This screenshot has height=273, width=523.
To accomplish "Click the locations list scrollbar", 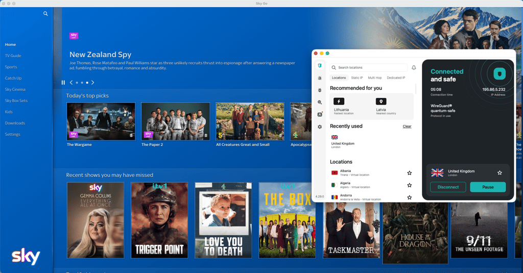I will tap(416, 89).
